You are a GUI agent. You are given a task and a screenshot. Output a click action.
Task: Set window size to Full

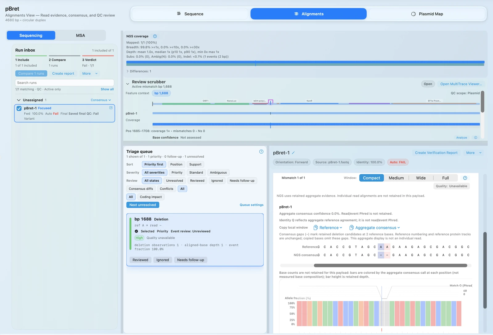[x=446, y=178]
